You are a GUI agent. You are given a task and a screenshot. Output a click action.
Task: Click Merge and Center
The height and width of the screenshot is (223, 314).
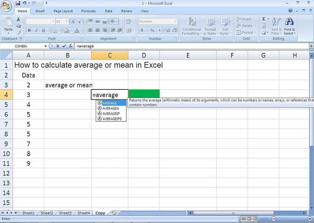tap(128, 30)
